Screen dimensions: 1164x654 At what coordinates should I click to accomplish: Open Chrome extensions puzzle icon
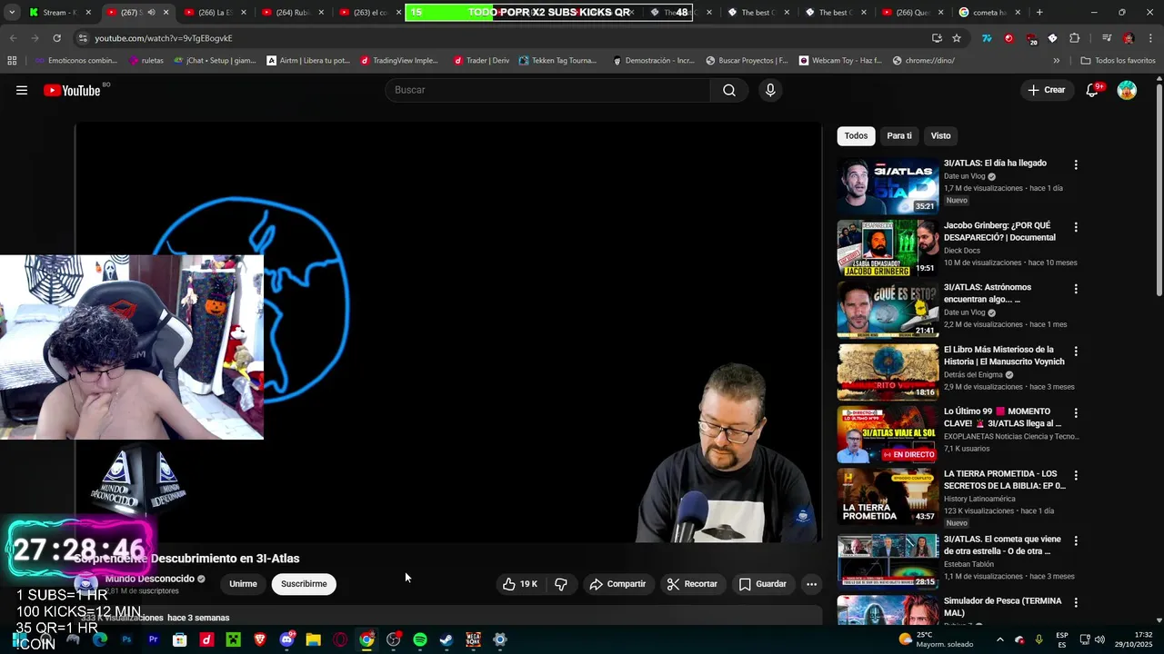coord(1074,38)
